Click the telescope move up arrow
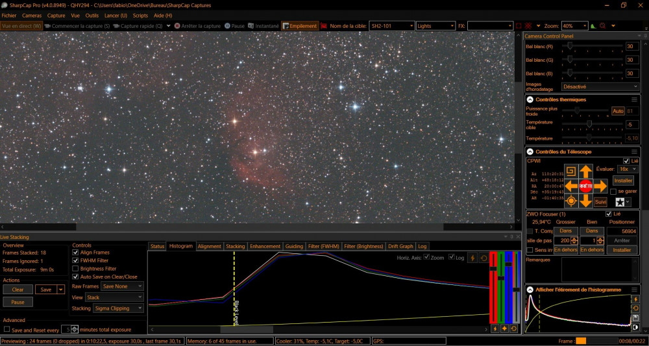649x346 pixels. point(585,171)
